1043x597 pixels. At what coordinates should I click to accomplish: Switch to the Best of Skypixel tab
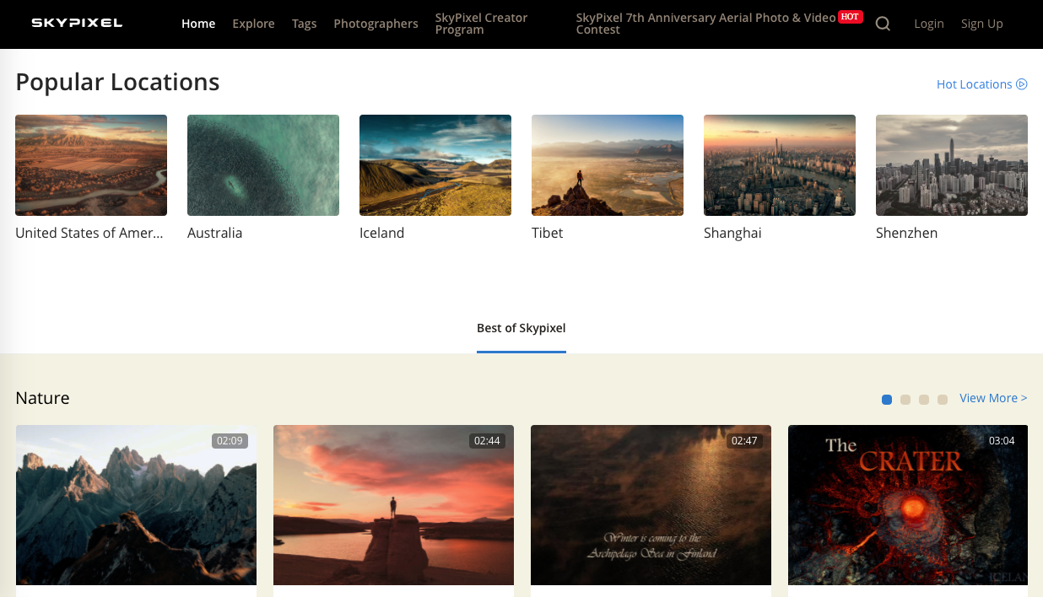[x=521, y=328]
